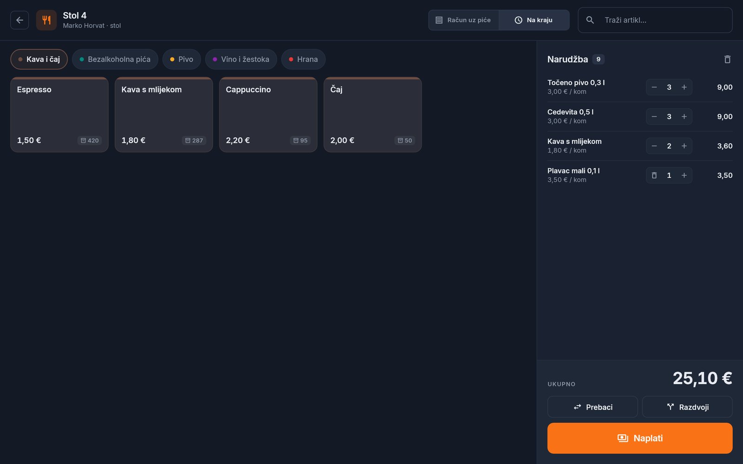This screenshot has height=464, width=743.
Task: Open the Pivo category
Action: [x=182, y=59]
